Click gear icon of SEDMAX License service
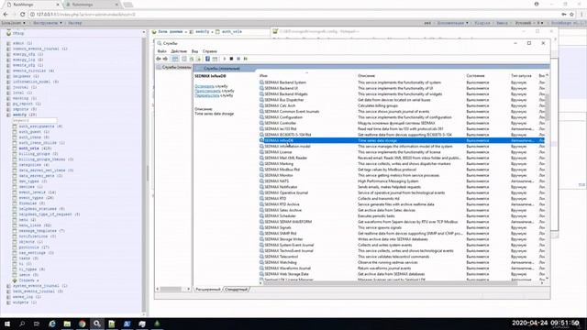Viewport: 587px width, 330px height. 261,152
